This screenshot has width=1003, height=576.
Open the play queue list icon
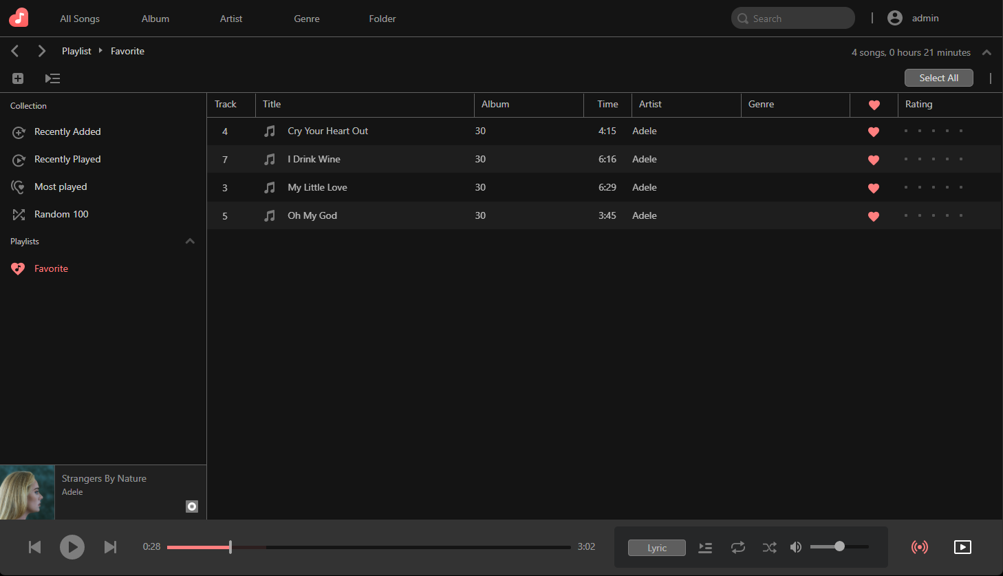pos(705,548)
